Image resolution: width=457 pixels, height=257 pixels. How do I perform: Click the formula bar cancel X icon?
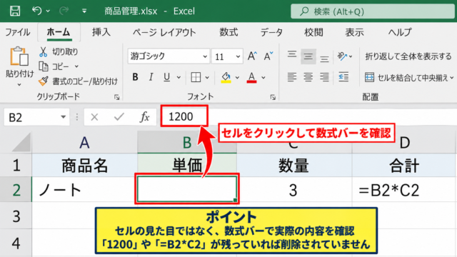point(94,117)
